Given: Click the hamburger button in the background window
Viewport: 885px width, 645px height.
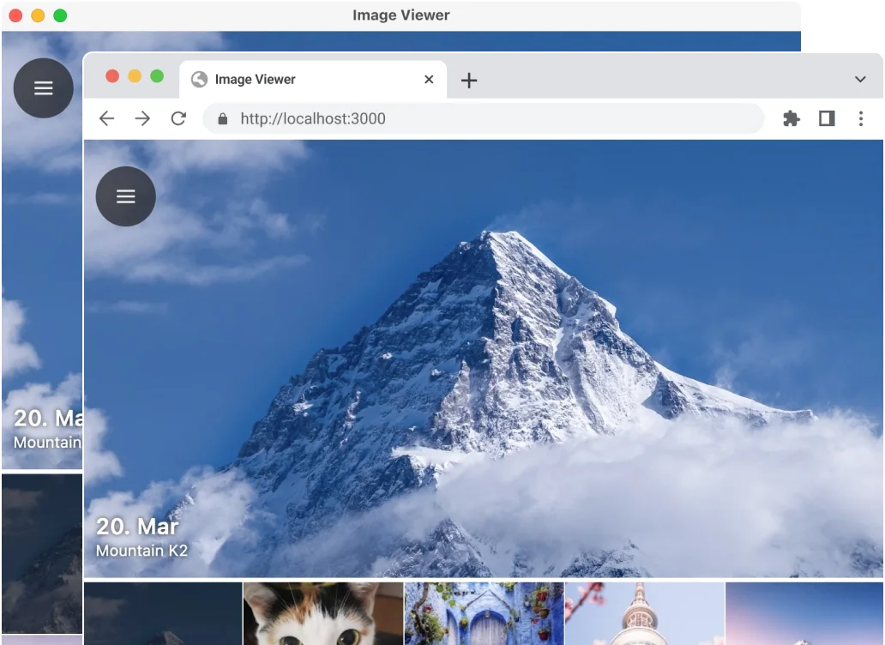Looking at the screenshot, I should (43, 88).
